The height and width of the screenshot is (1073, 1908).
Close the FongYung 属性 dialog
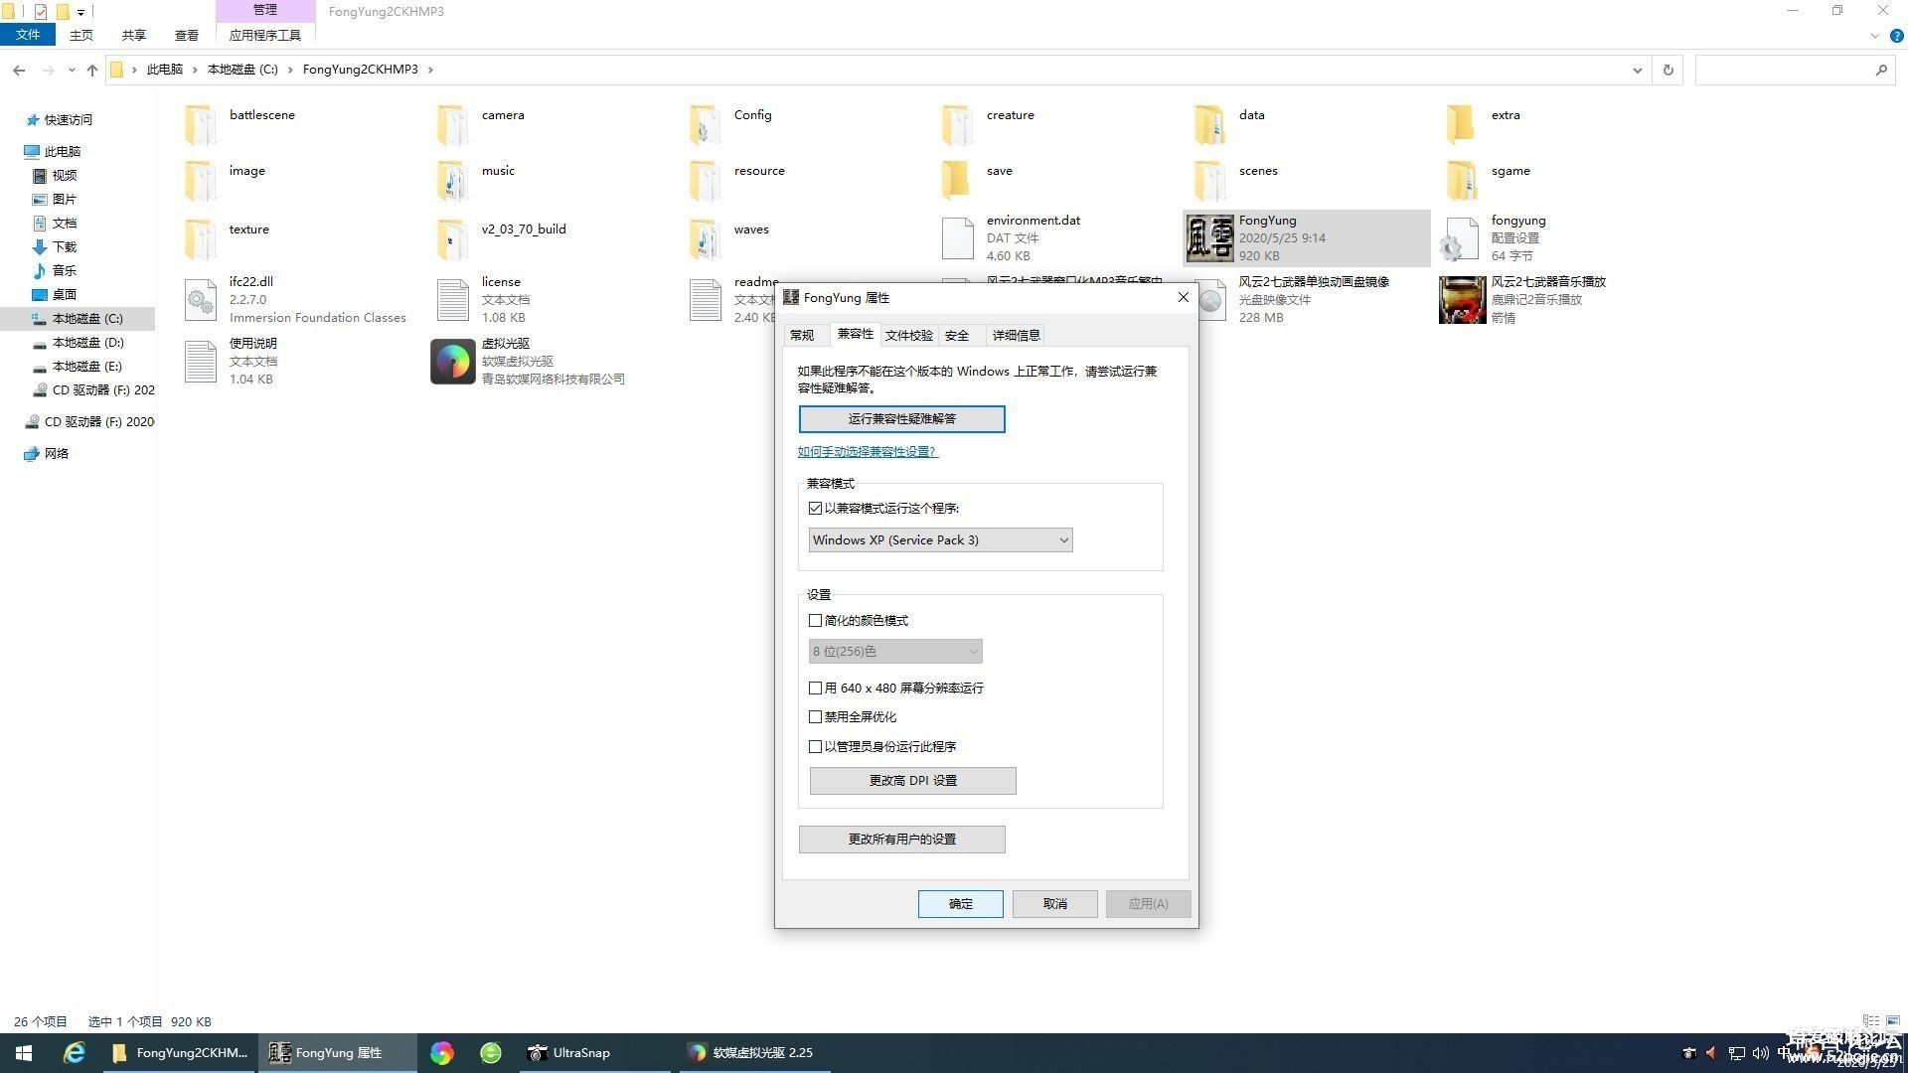[1183, 297]
